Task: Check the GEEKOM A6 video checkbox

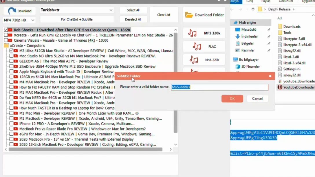Action: [11, 61]
